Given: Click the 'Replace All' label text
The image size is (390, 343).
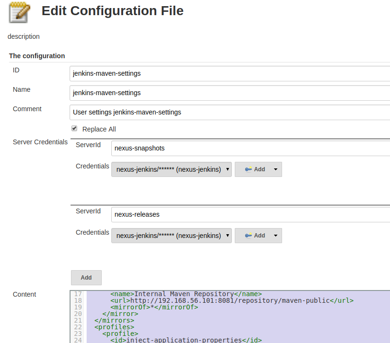Looking at the screenshot, I should pos(99,129).
